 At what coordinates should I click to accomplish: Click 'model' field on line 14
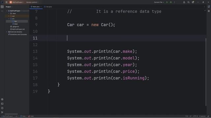point(129,58)
